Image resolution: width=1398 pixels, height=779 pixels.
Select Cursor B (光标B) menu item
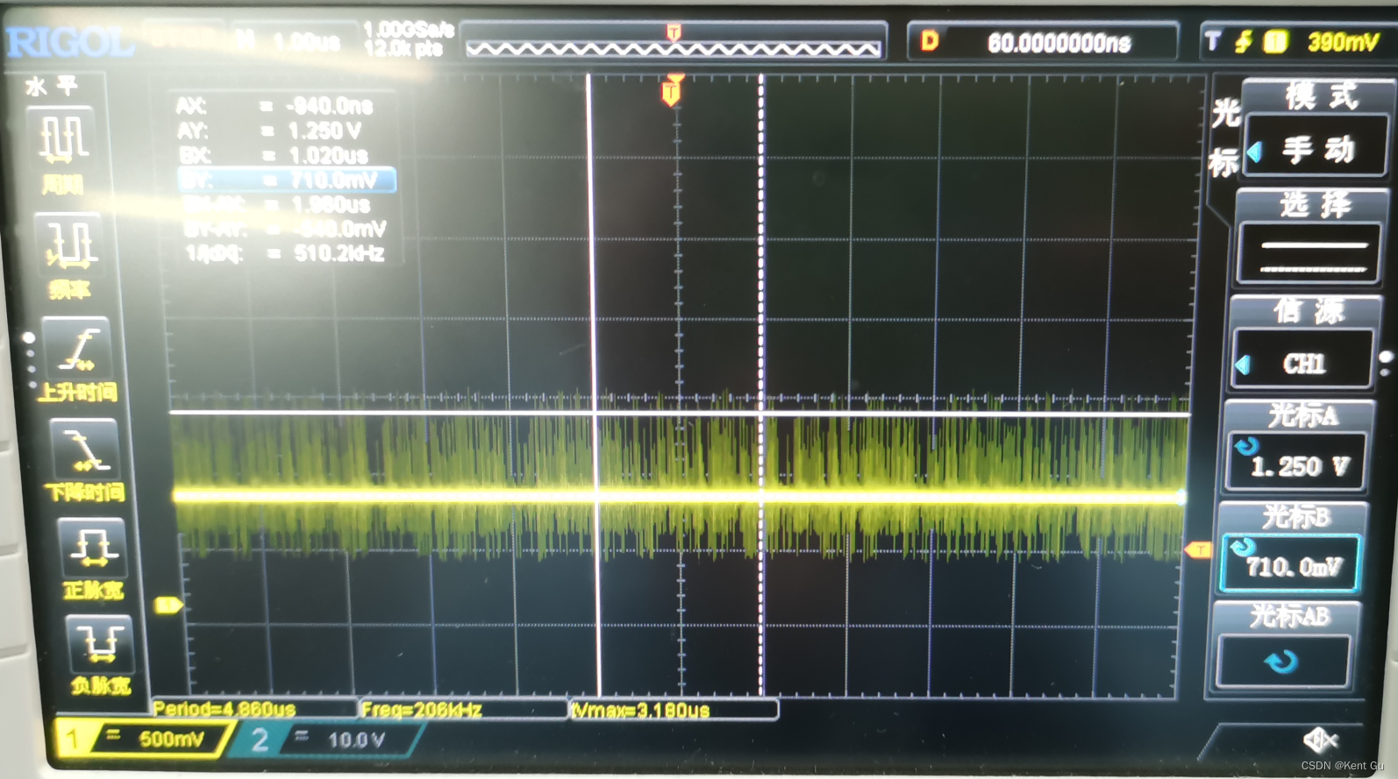(1295, 517)
